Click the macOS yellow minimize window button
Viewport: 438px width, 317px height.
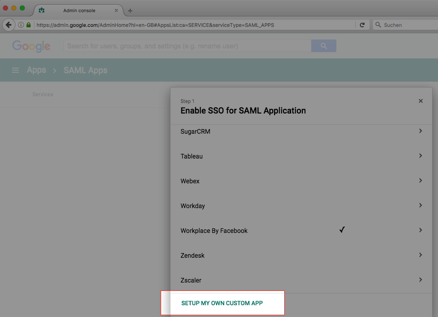[14, 8]
